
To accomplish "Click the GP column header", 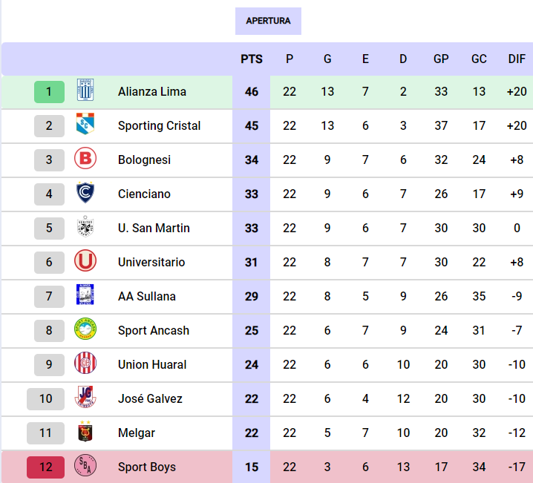I will pos(441,59).
